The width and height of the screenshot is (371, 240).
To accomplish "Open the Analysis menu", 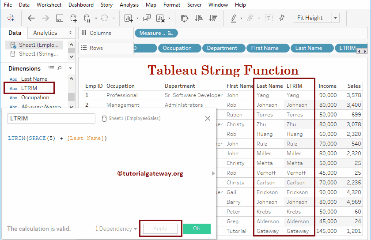I will click(129, 5).
